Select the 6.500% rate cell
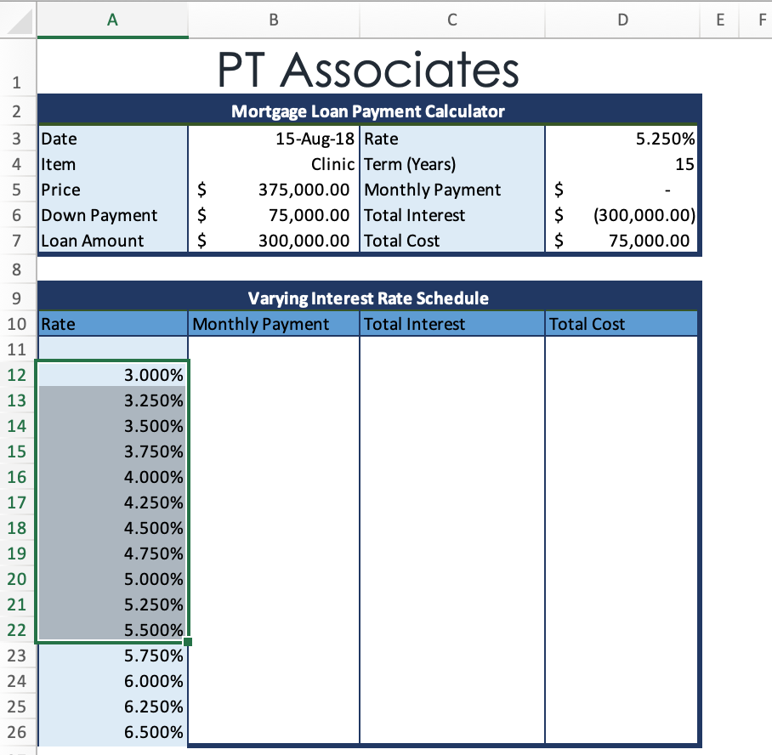The width and height of the screenshot is (772, 755). [112, 732]
